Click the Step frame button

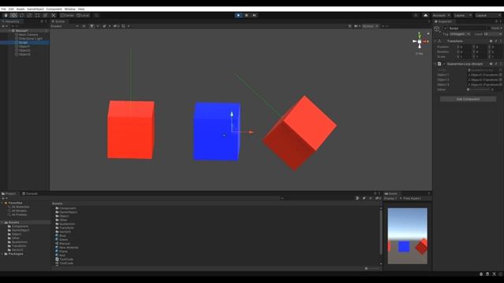pyautogui.click(x=254, y=15)
